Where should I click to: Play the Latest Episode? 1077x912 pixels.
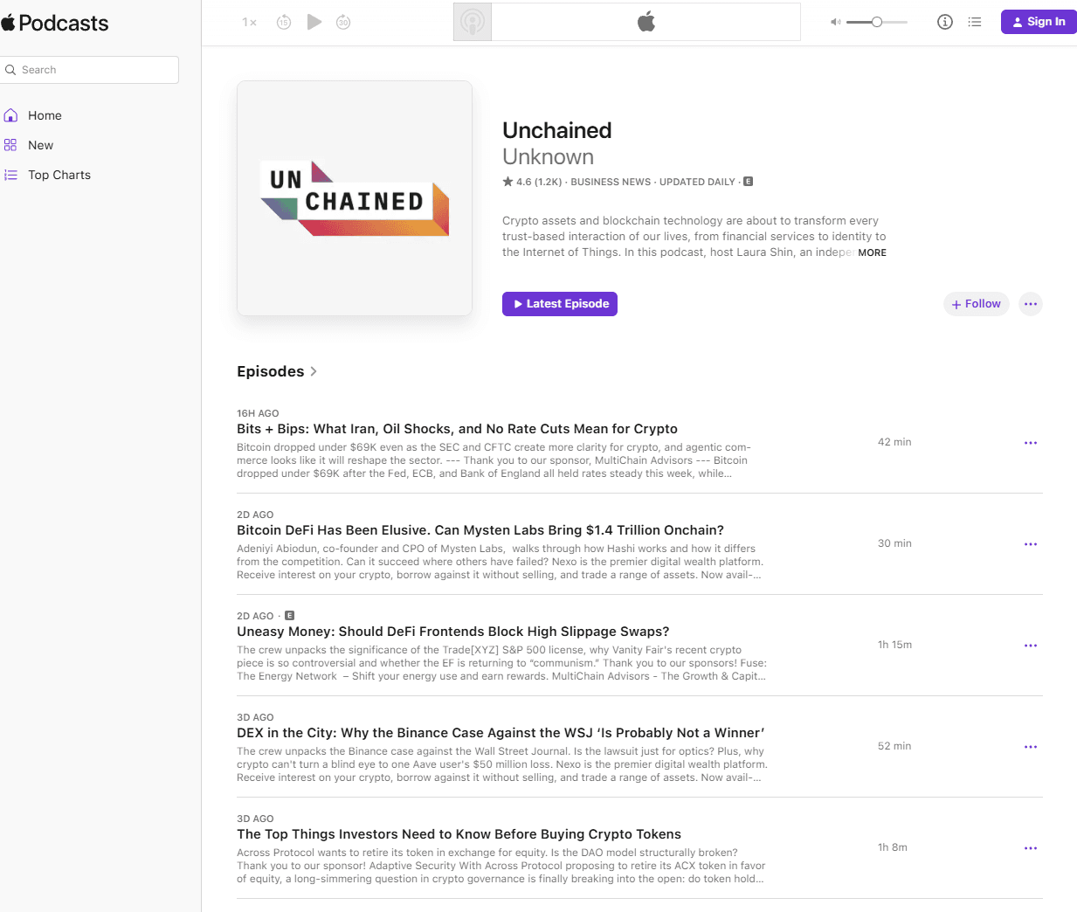[560, 304]
